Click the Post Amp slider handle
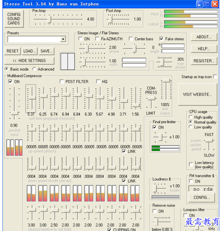The height and width of the screenshot is (231, 222). point(110,19)
